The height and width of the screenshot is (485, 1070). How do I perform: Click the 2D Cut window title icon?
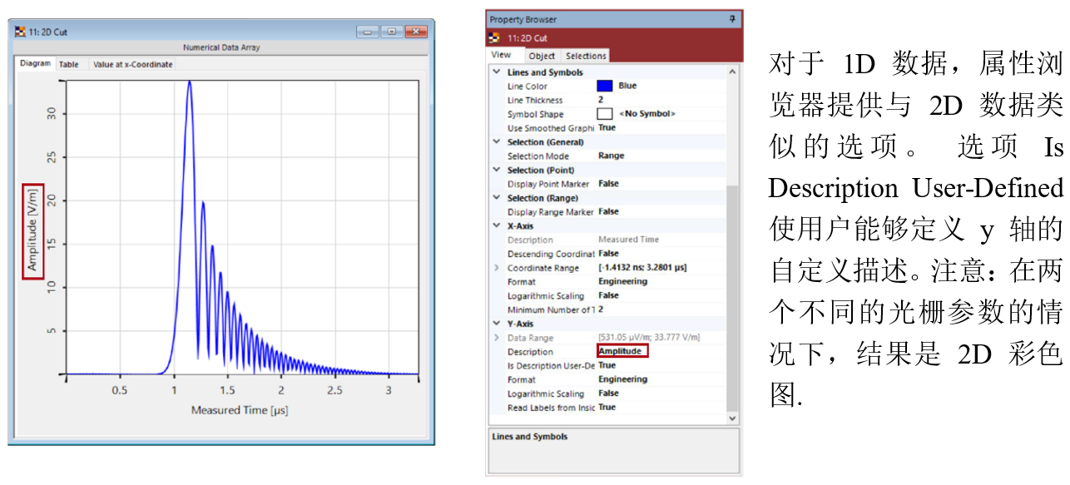21,32
